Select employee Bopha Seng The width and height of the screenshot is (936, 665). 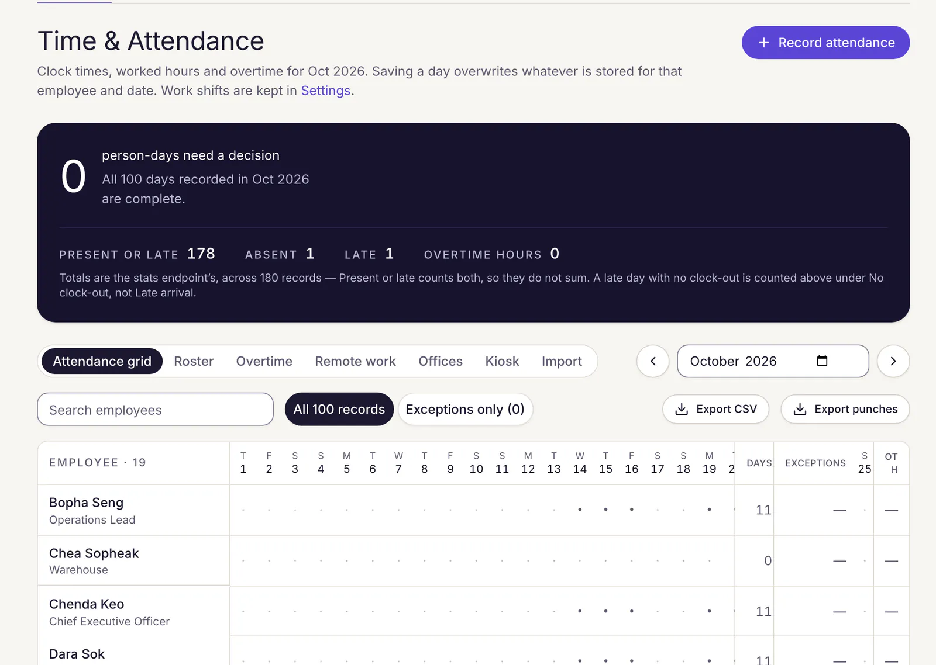point(87,503)
